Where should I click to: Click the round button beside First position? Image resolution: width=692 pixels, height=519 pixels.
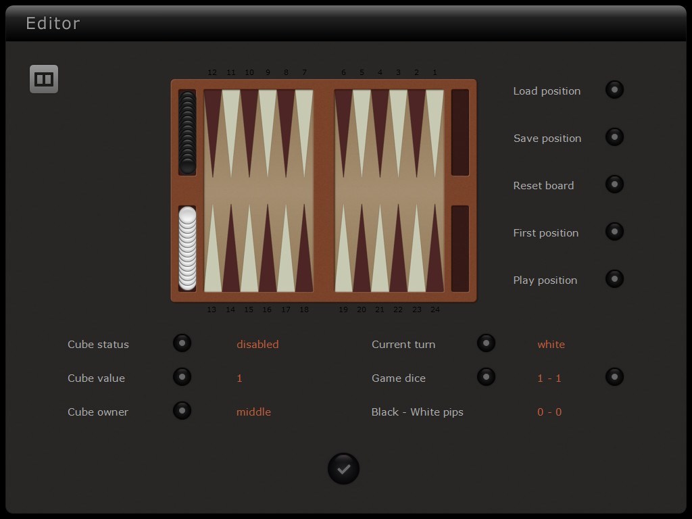point(614,231)
